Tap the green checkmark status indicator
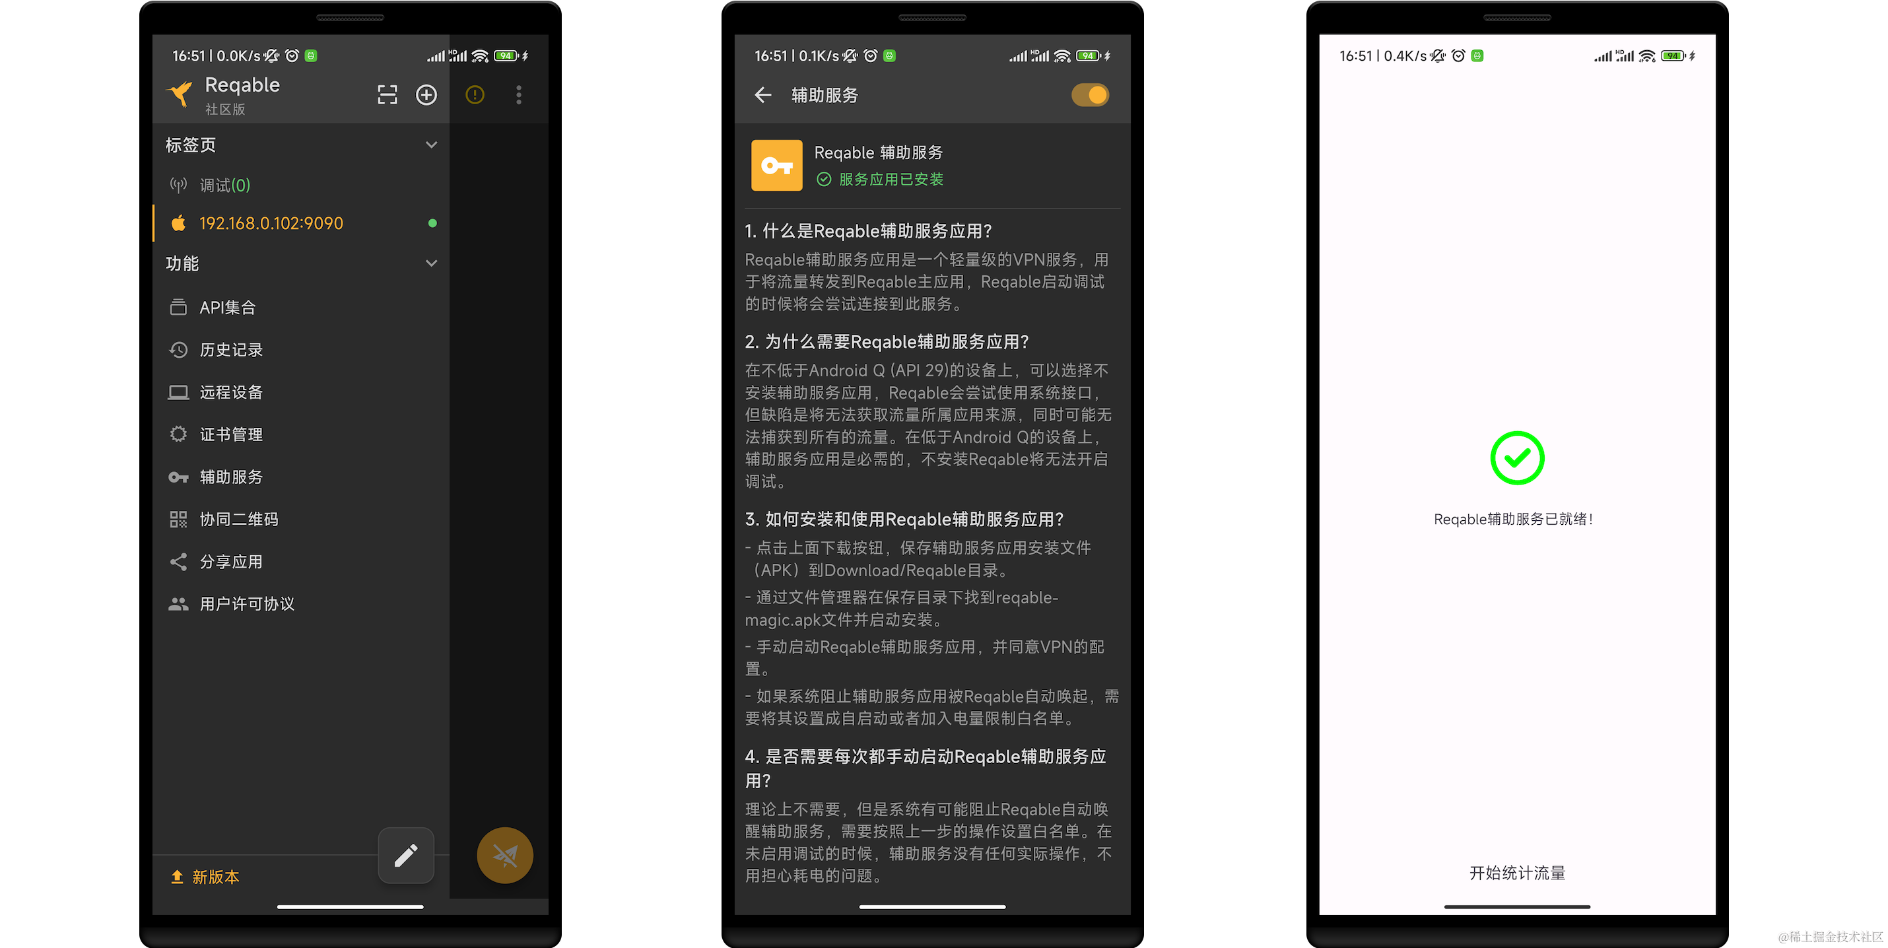 [x=1516, y=457]
